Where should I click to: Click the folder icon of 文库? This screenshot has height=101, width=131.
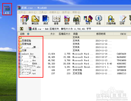(20, 50)
